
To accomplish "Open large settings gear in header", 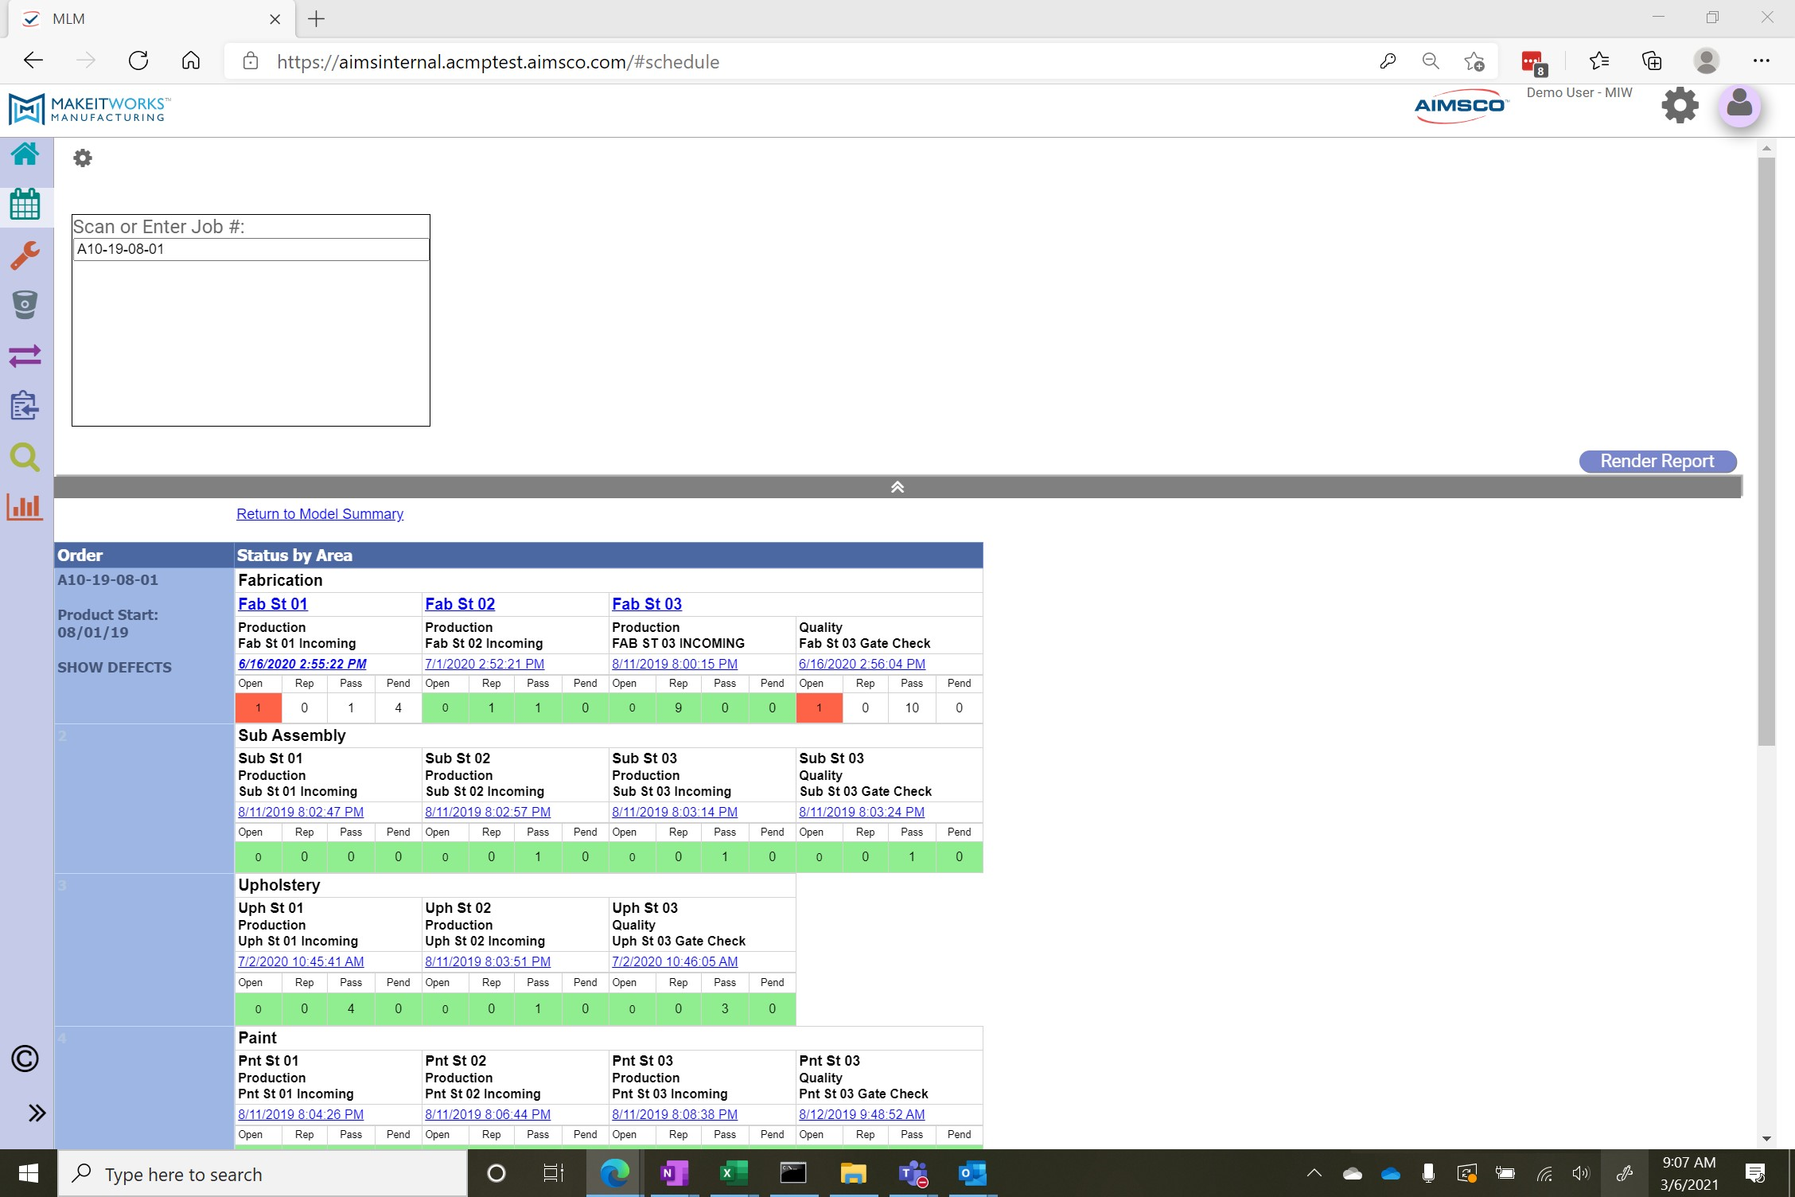I will 1680,105.
